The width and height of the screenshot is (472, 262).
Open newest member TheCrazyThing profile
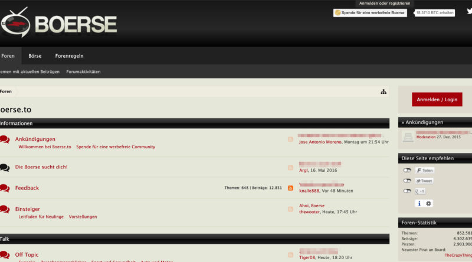458,256
